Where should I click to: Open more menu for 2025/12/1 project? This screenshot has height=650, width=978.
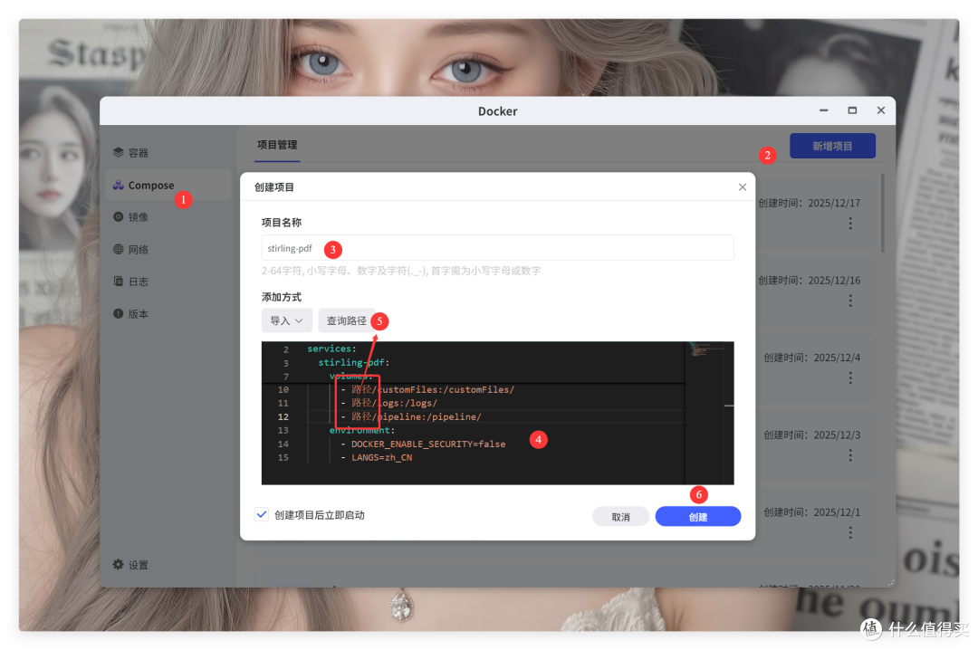coord(850,532)
